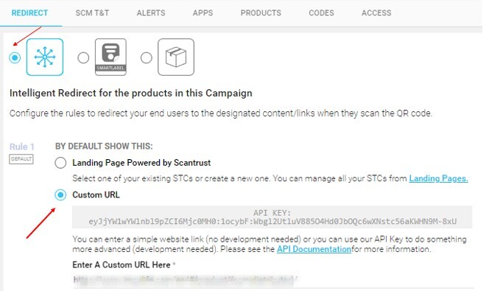
Task: Click the API KEY text box
Action: [x=272, y=217]
